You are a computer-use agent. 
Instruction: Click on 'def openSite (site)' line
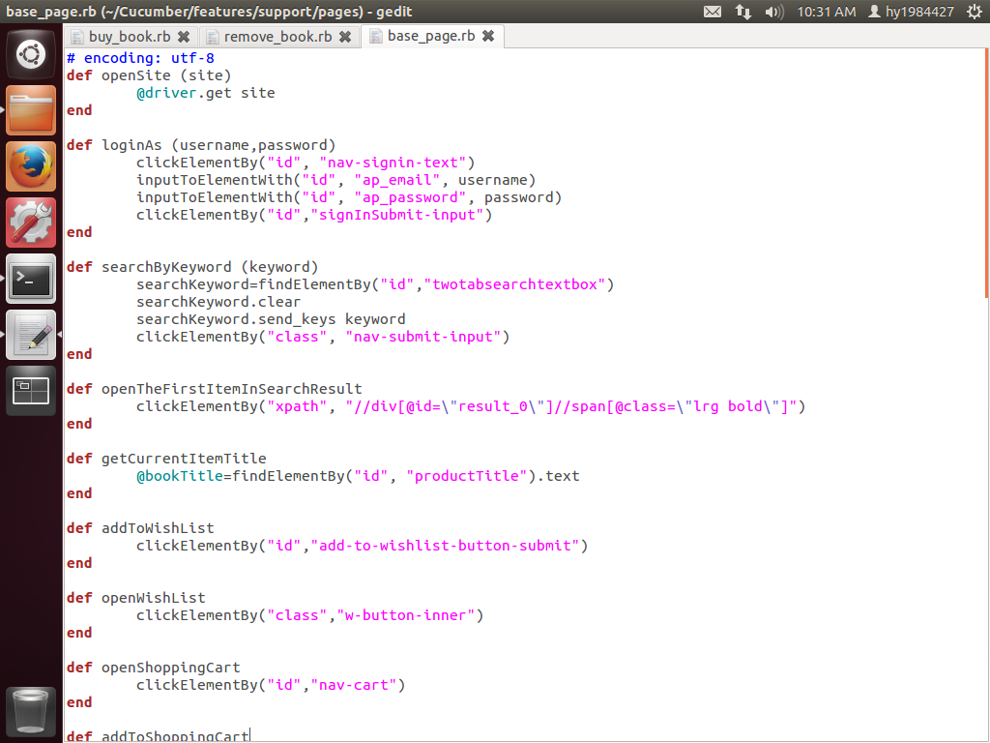[x=149, y=75]
